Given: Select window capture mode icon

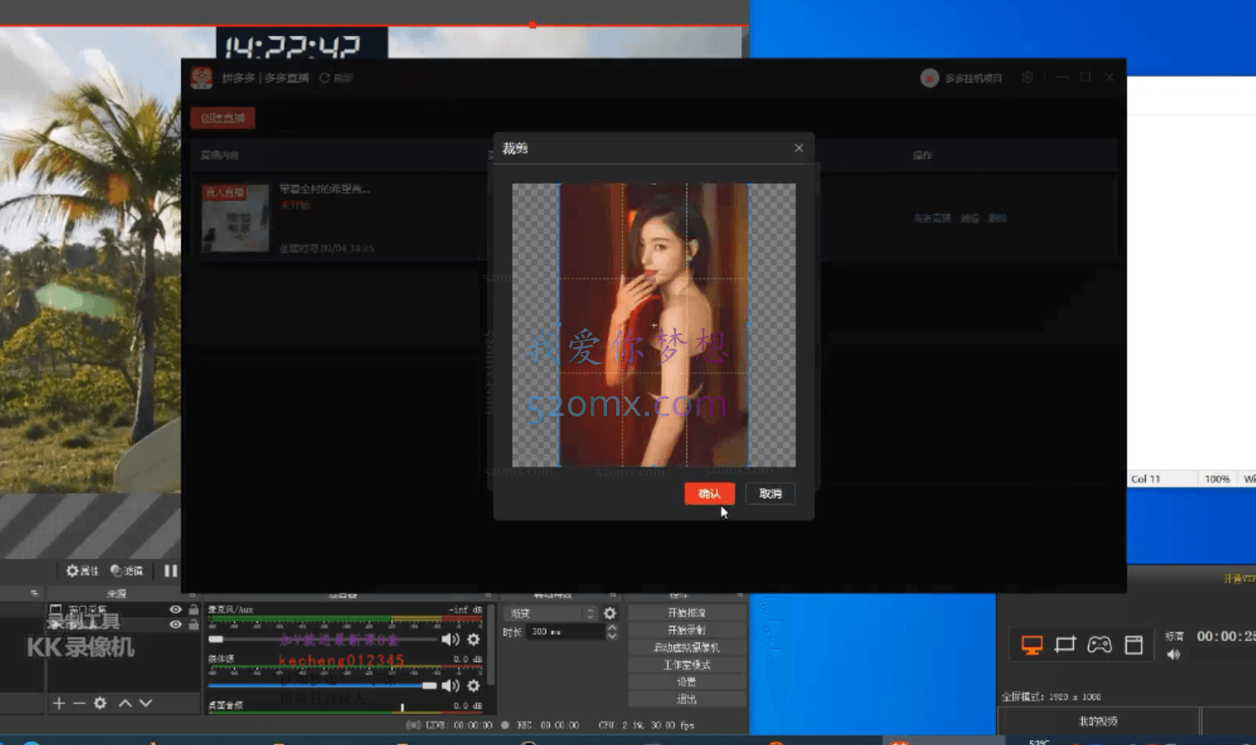Looking at the screenshot, I should [x=1133, y=645].
